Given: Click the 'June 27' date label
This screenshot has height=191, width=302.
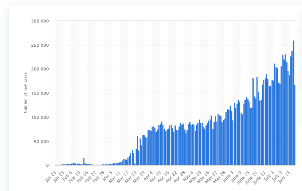Looking at the screenshot, I should coord(260,177).
